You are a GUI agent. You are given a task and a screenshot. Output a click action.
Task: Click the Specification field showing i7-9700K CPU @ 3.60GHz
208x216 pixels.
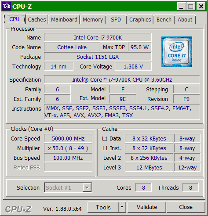coord(122,79)
